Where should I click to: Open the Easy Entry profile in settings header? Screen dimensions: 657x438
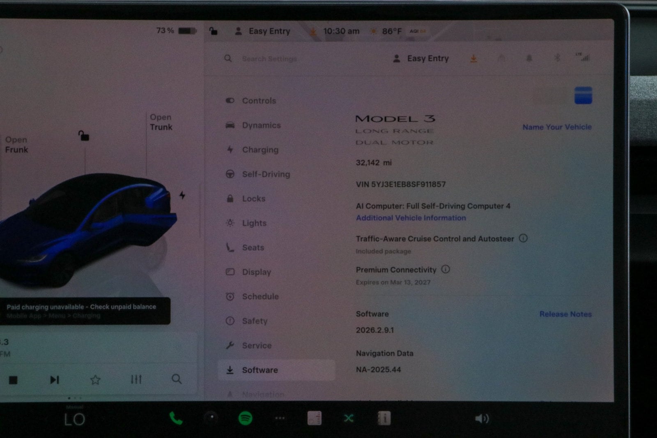coord(421,58)
